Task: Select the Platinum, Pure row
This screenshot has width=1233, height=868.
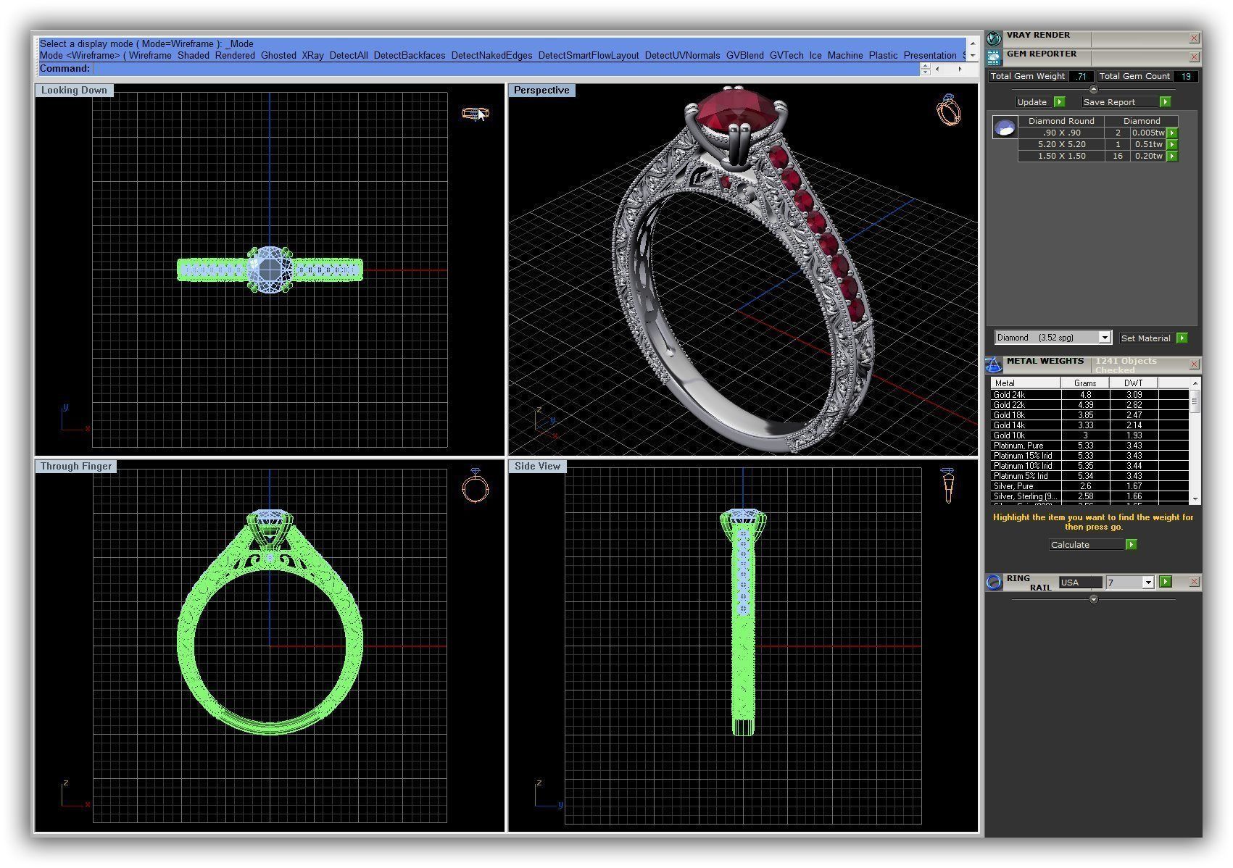Action: pyautogui.click(x=1089, y=446)
